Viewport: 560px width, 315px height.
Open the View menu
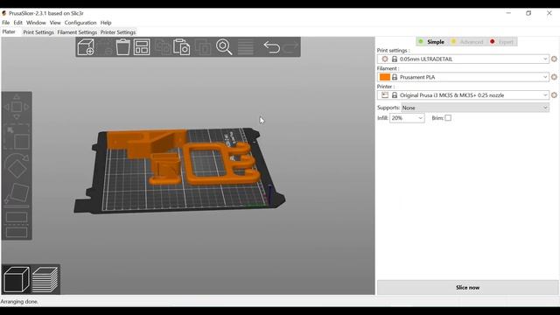coord(55,23)
